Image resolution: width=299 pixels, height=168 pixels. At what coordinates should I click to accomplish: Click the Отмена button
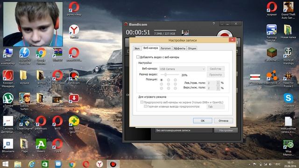(x=223, y=120)
